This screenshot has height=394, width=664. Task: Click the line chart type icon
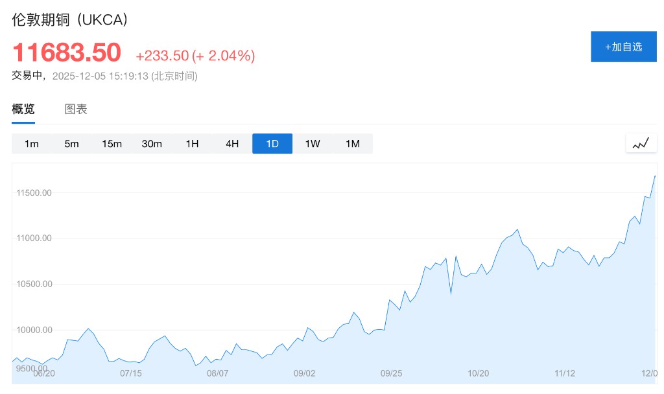tap(641, 143)
